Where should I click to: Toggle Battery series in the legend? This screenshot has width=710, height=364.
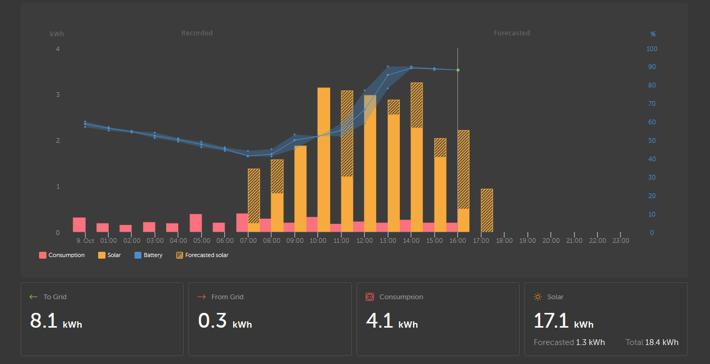point(148,255)
